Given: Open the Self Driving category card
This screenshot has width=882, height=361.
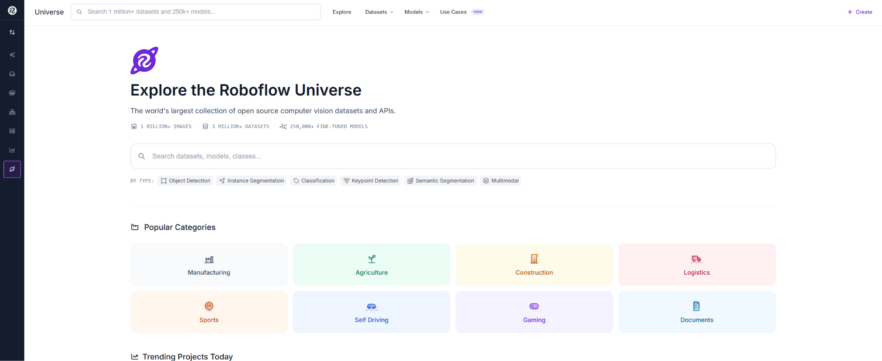Looking at the screenshot, I should [x=372, y=312].
